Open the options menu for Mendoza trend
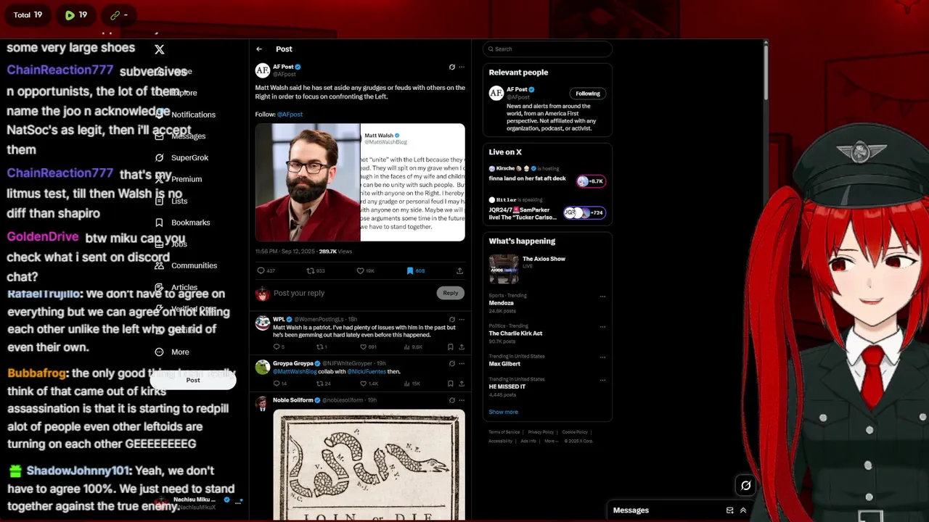Screen dimensions: 929x522 point(602,297)
